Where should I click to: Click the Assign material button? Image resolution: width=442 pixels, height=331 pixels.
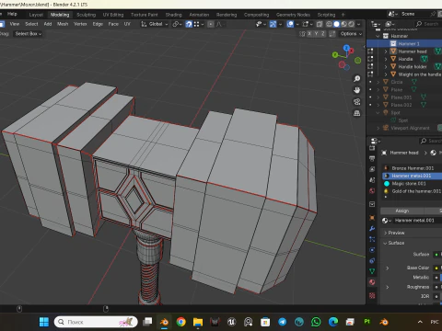click(402, 211)
